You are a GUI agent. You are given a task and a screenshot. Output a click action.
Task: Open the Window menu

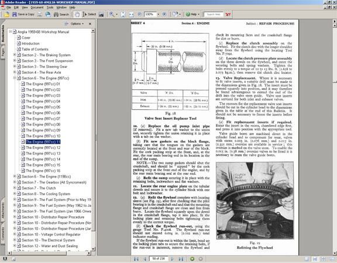(61, 7)
